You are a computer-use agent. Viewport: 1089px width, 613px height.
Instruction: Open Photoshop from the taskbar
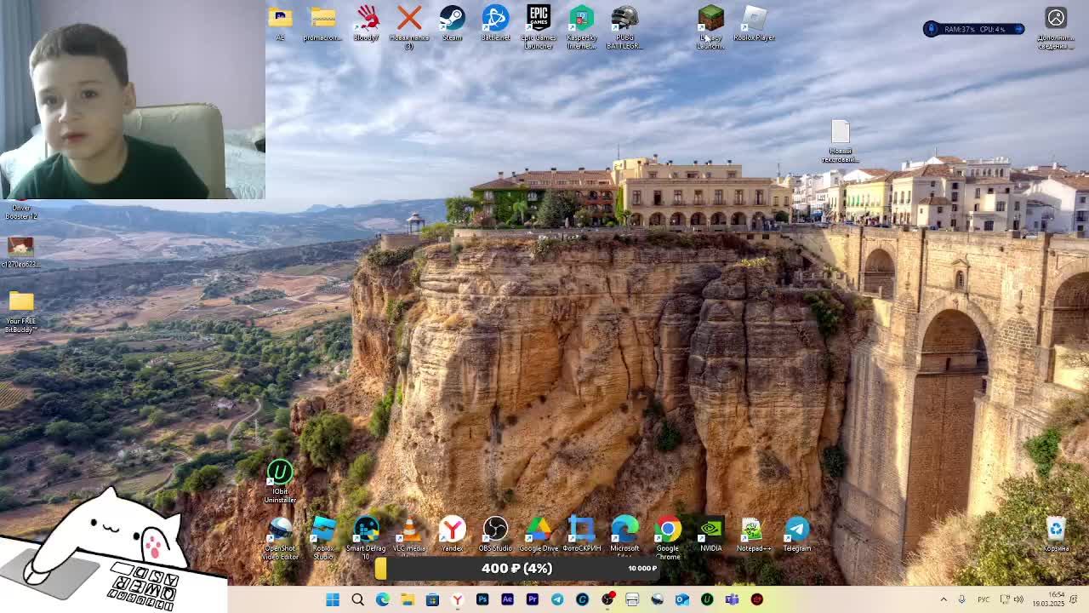pos(482,599)
